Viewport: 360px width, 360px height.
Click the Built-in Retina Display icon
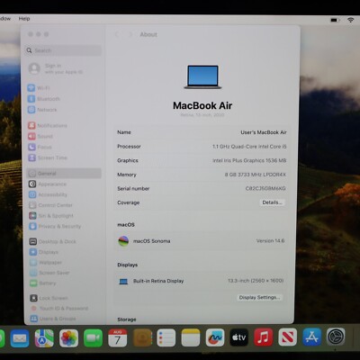123,282
